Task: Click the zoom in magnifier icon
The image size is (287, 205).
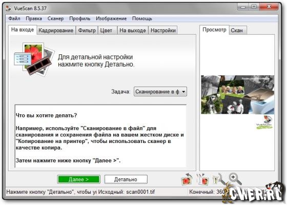Action: (235, 179)
